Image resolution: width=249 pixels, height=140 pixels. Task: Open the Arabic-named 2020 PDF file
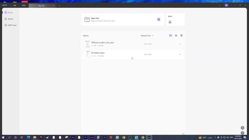coord(133,44)
